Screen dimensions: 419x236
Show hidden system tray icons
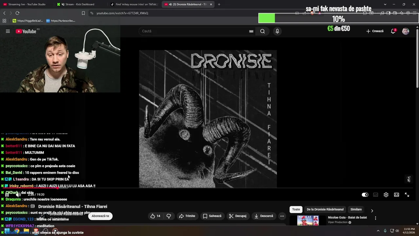pos(378,231)
